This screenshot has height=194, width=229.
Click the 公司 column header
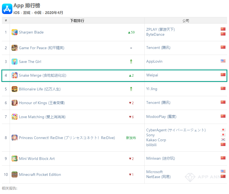(186, 21)
